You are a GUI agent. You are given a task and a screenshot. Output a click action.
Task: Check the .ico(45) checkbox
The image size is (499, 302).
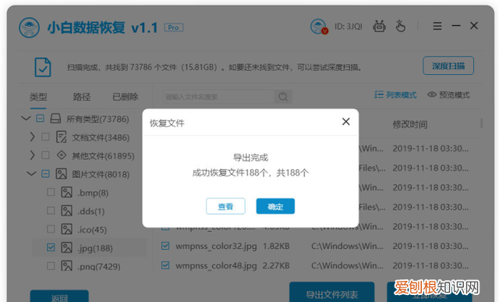(x=51, y=229)
